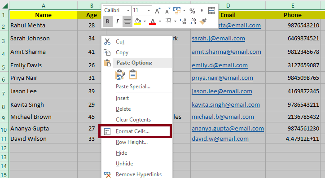
Task: Open michael.b@email.com hyperlink
Action: pos(223,117)
